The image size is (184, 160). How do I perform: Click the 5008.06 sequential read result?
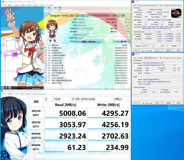66,113
